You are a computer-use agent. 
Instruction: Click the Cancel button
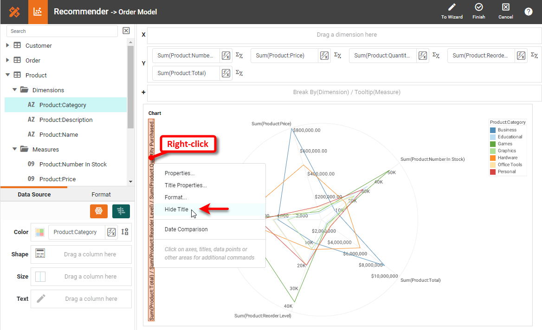point(505,11)
